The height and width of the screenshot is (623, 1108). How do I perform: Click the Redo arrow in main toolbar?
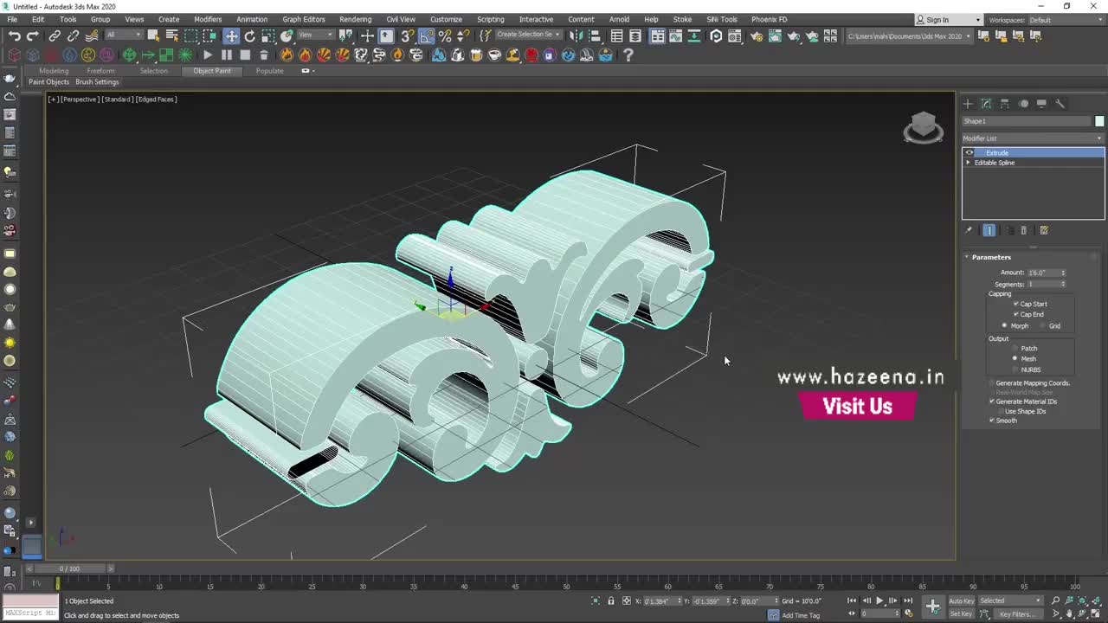pyautogui.click(x=32, y=35)
